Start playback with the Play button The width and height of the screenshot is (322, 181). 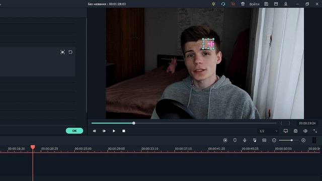click(x=114, y=131)
